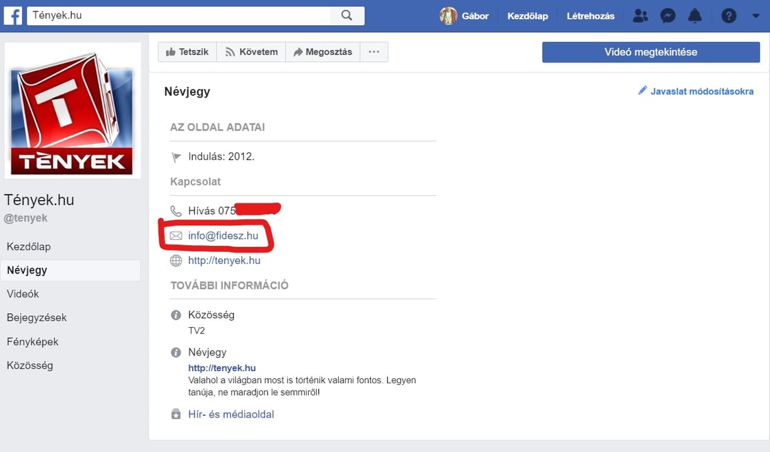
Task: Click the Követem follow button
Action: click(251, 52)
